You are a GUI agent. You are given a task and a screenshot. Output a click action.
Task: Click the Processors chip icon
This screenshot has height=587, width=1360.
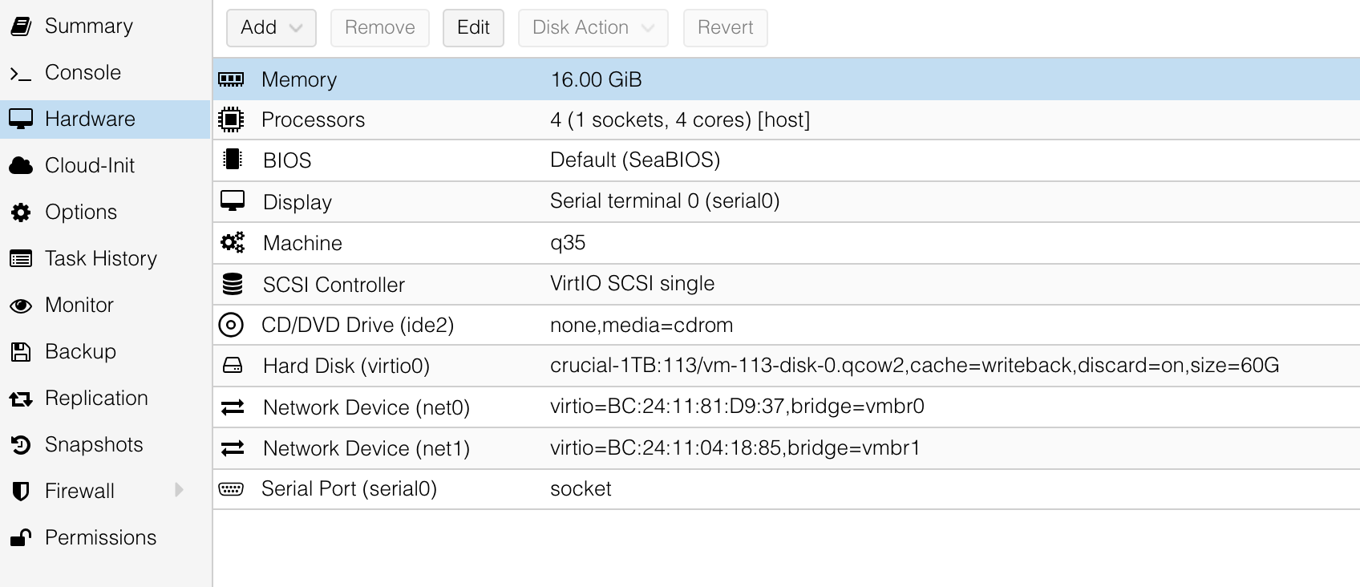(x=231, y=119)
